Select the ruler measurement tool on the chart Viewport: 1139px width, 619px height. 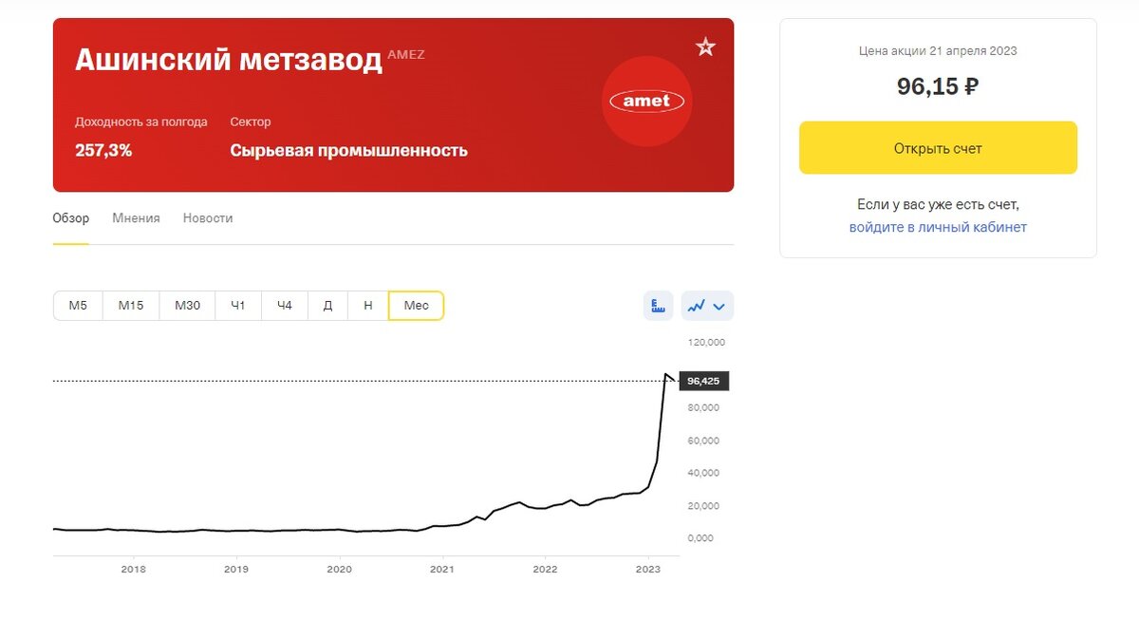click(658, 305)
